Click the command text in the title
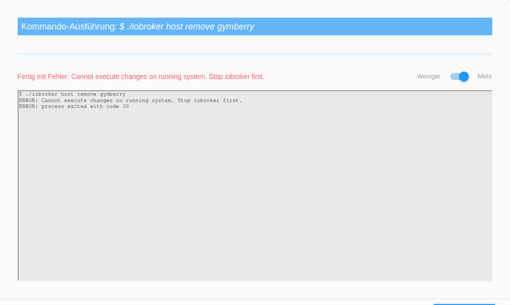Screen dimensions: 510x305 [186, 26]
